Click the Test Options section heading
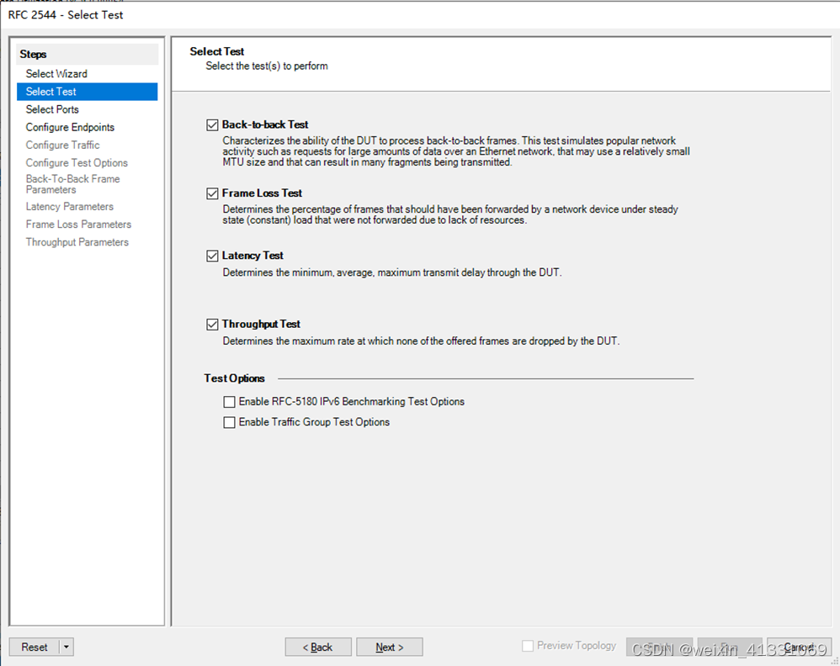 [234, 378]
